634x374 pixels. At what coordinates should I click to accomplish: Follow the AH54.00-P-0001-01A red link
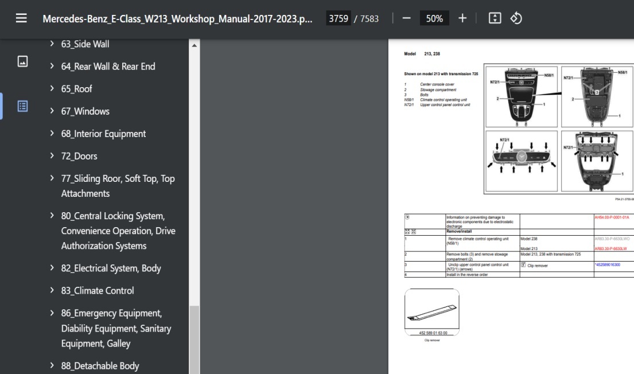tap(612, 217)
